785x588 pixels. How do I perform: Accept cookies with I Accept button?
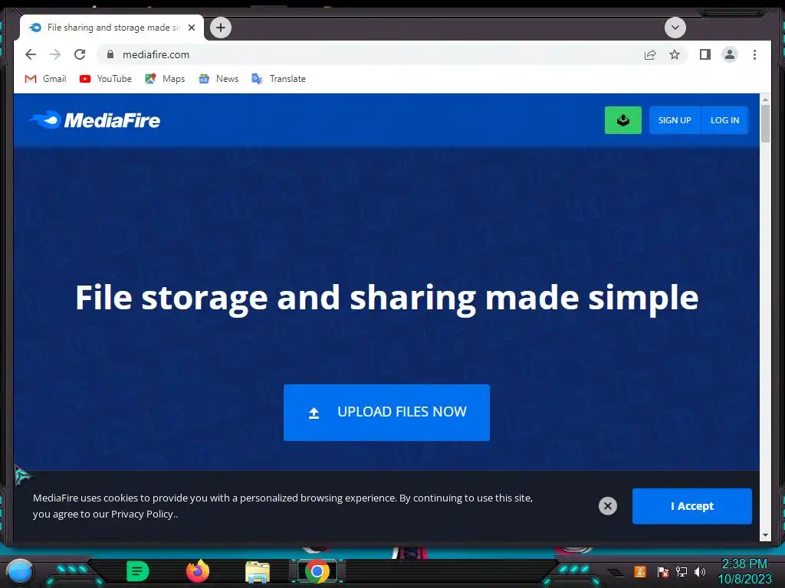click(692, 506)
